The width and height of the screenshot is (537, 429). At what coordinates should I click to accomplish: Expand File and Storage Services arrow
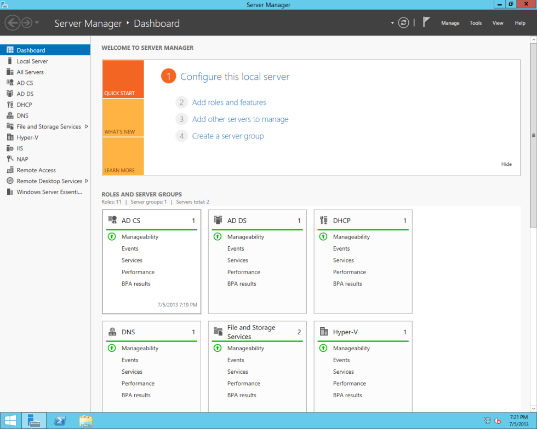[87, 126]
